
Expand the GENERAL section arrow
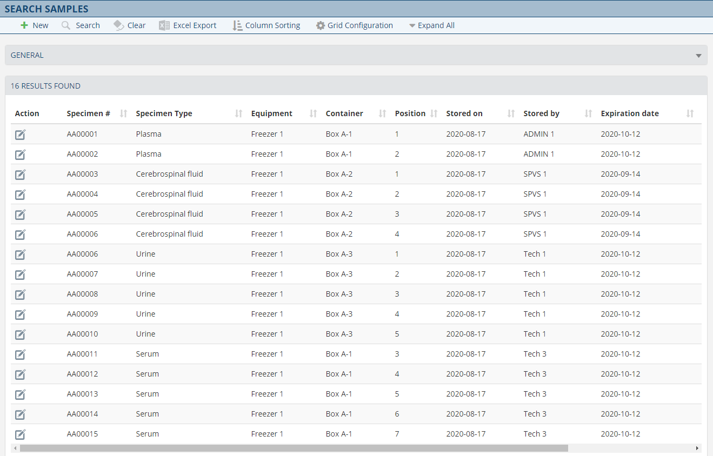(x=698, y=56)
